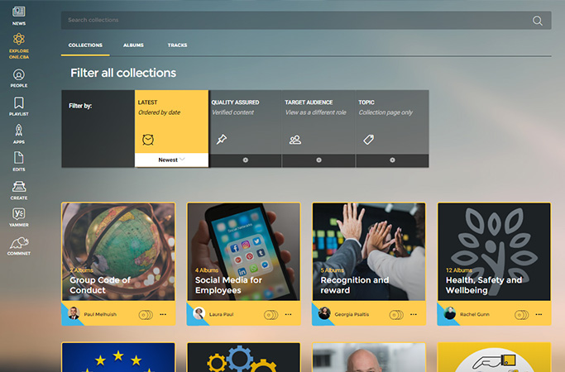This screenshot has width=565, height=372.
Task: Click the pin icon in Quality Assured filter
Action: 222,140
